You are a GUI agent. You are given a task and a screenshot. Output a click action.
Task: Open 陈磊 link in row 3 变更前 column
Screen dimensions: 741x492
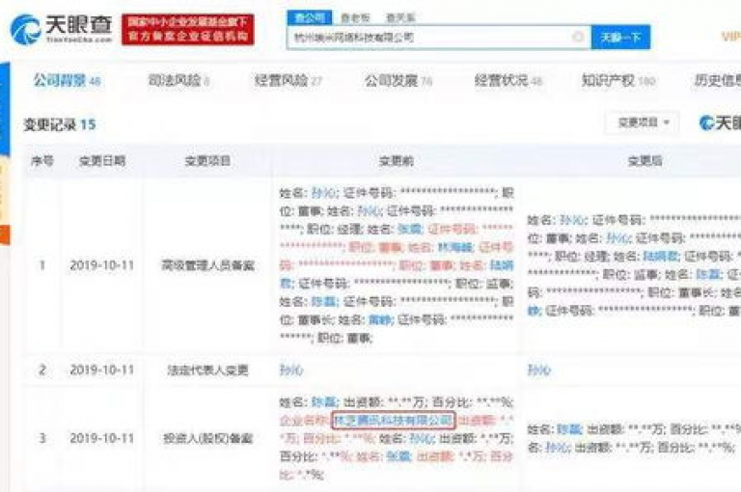[324, 402]
